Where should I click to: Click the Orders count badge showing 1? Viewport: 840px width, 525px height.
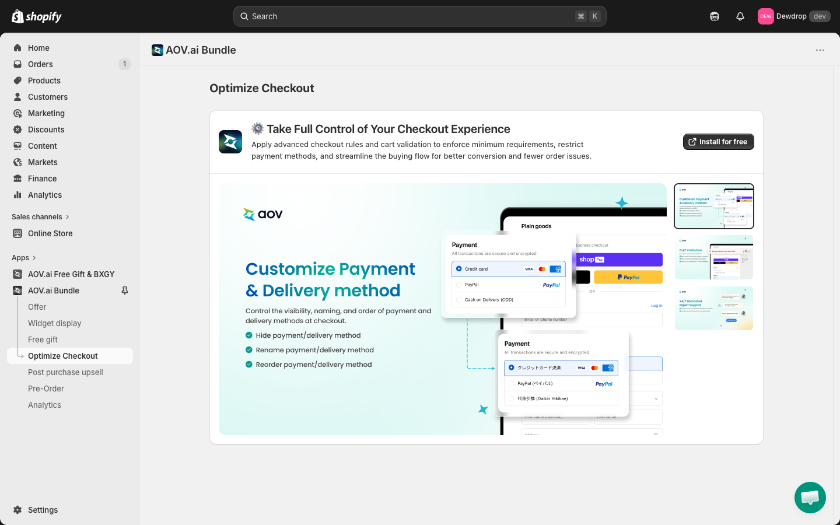pyautogui.click(x=124, y=64)
